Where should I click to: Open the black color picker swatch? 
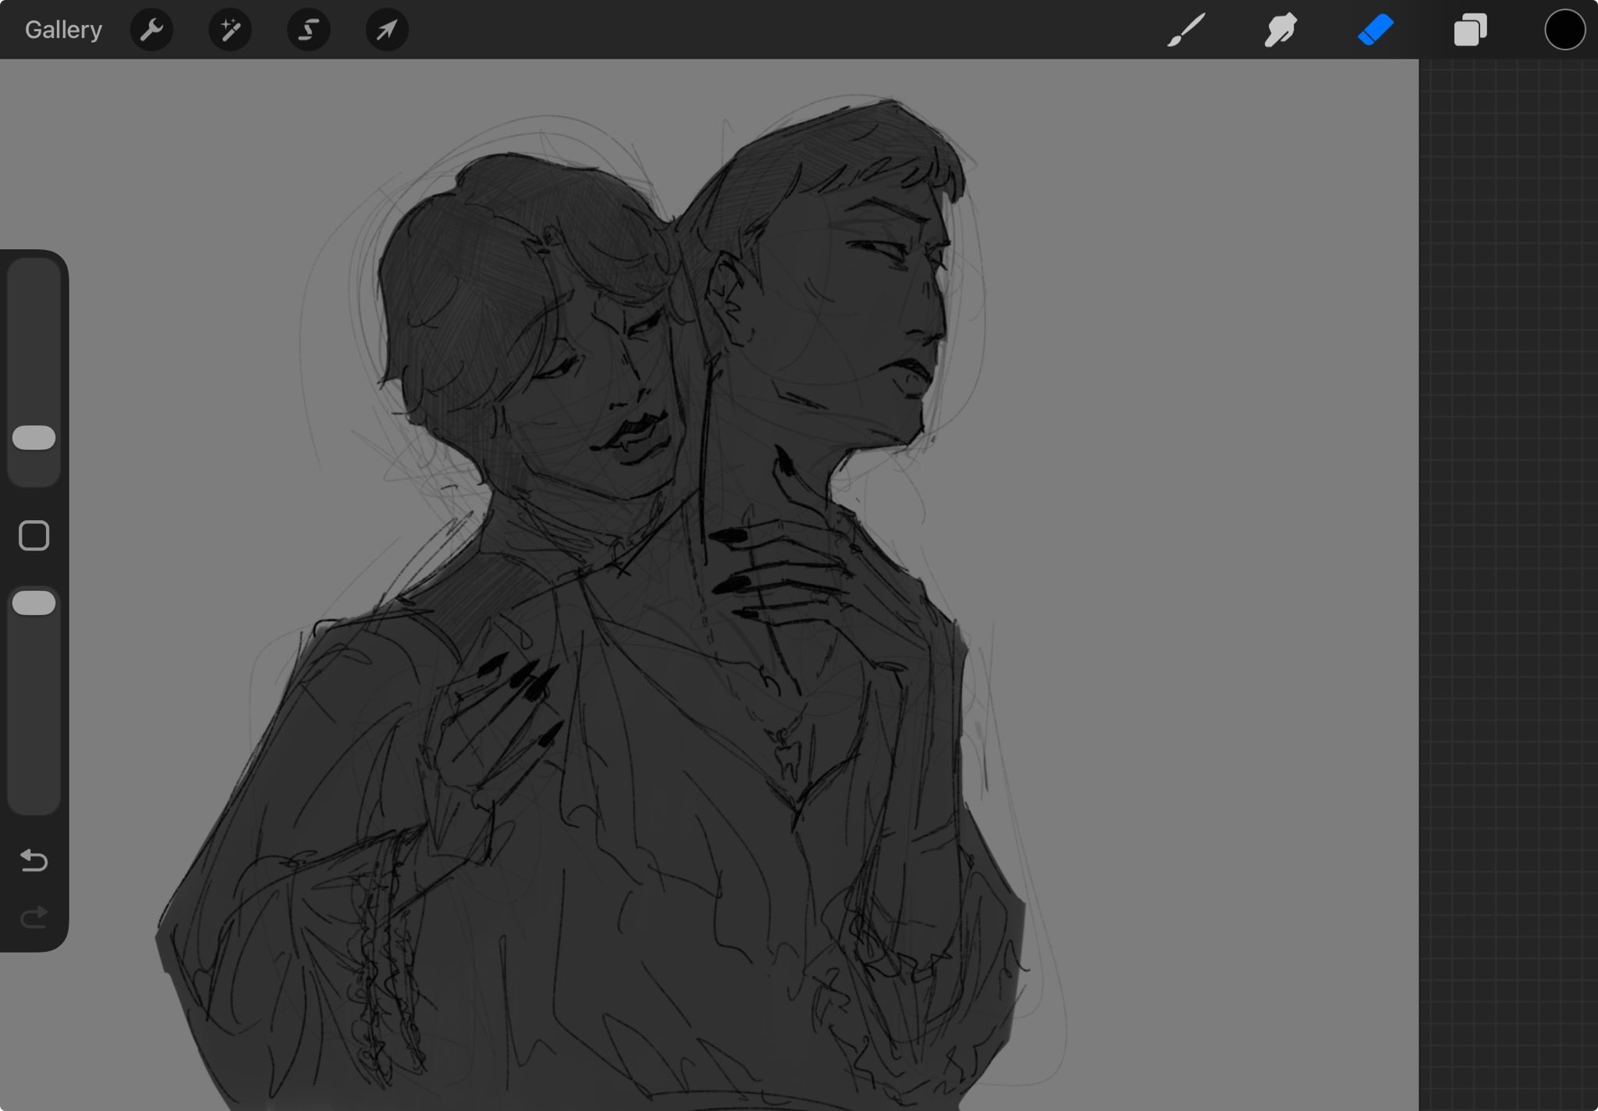(1564, 30)
